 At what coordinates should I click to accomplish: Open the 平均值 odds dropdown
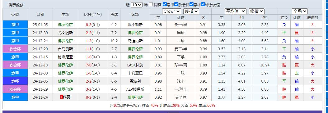[x=236, y=11]
